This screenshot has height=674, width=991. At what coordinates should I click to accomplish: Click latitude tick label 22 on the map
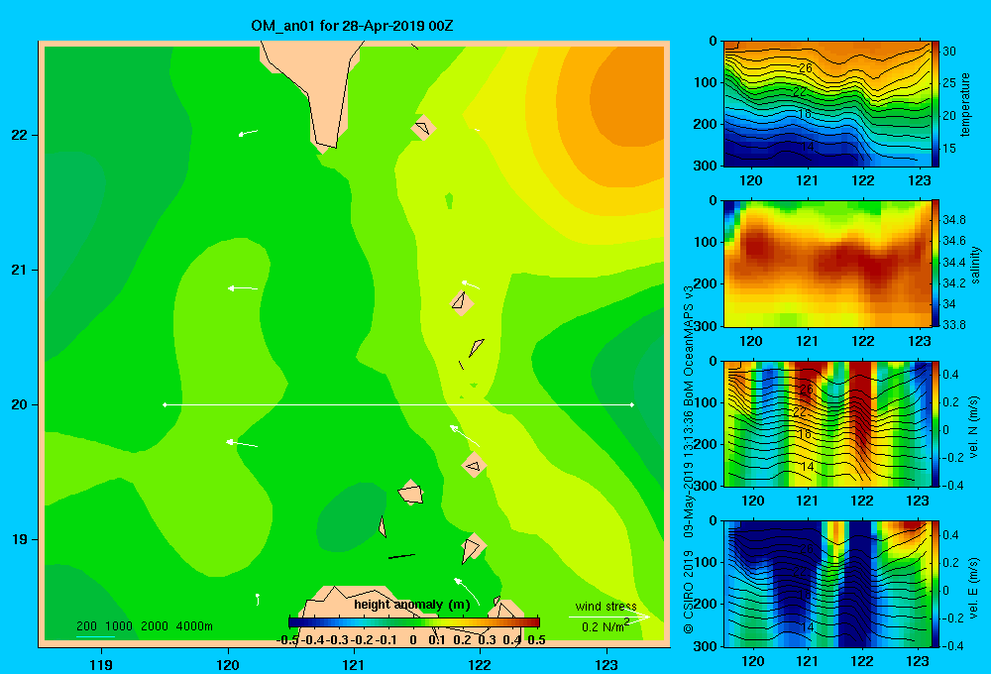tap(20, 135)
